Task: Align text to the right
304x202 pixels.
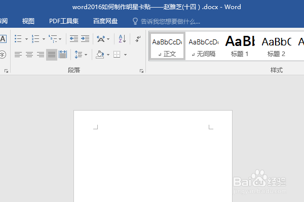Action: (41, 55)
